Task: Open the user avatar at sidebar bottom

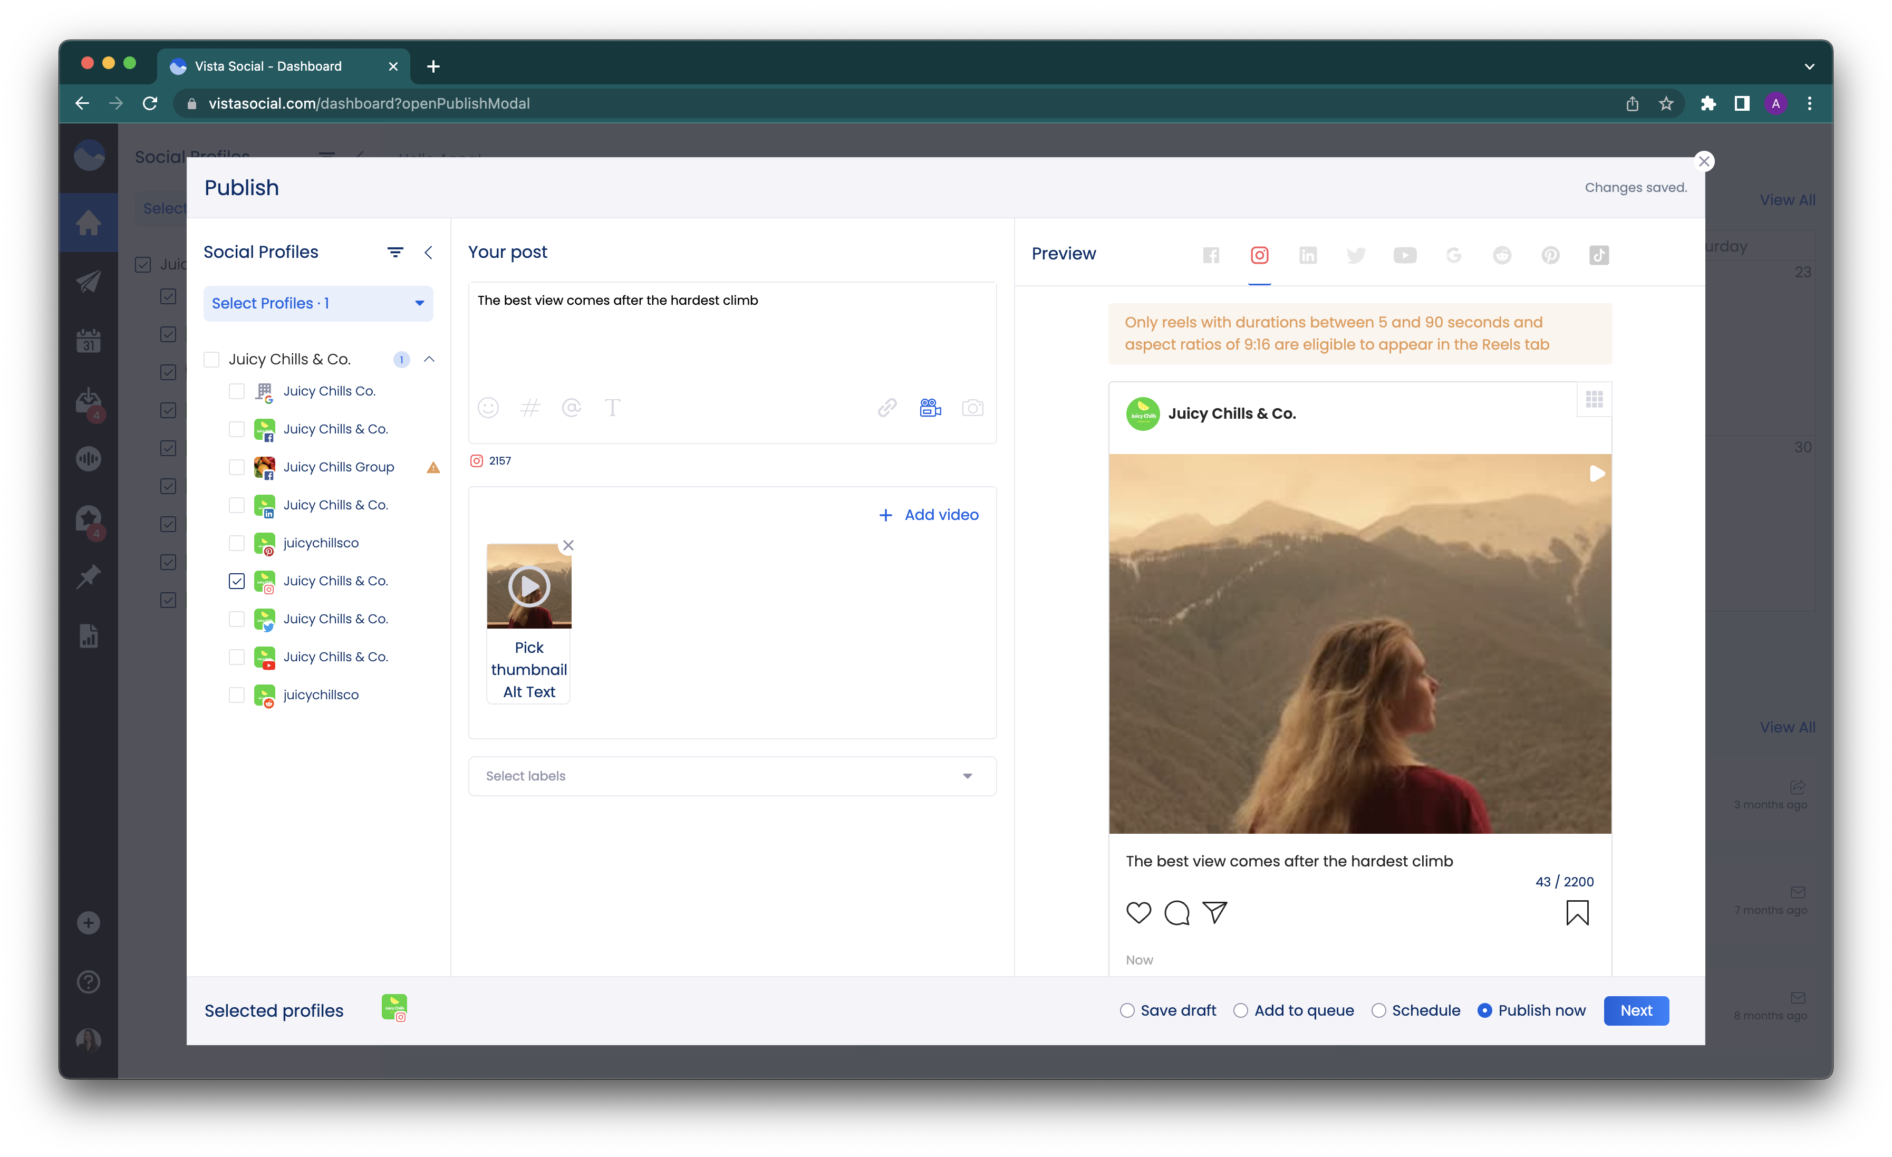Action: point(88,1040)
